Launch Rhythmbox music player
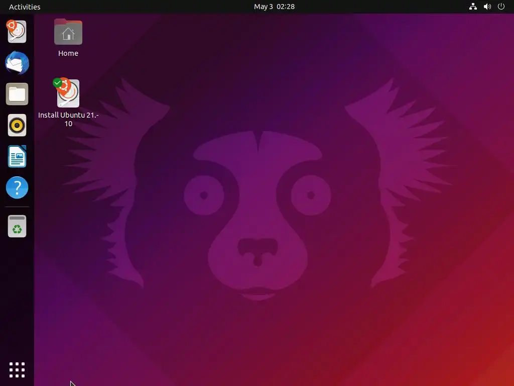 click(17, 125)
